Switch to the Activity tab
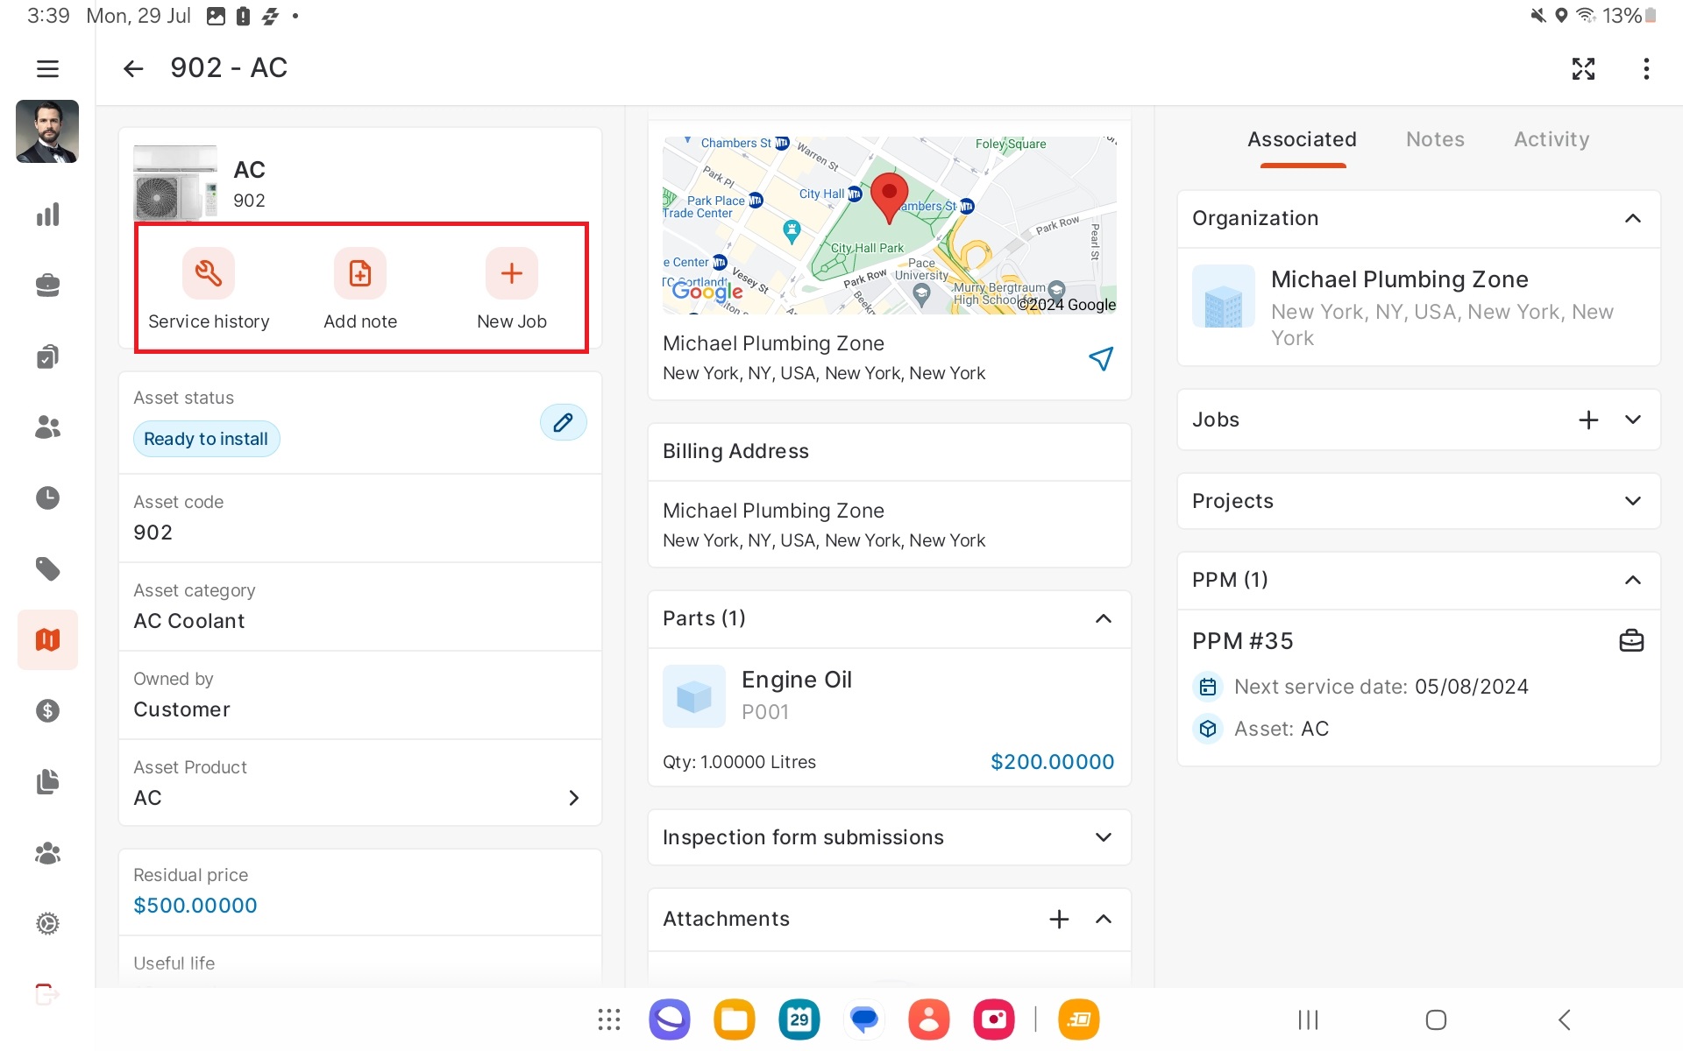The image size is (1683, 1051). [1551, 139]
